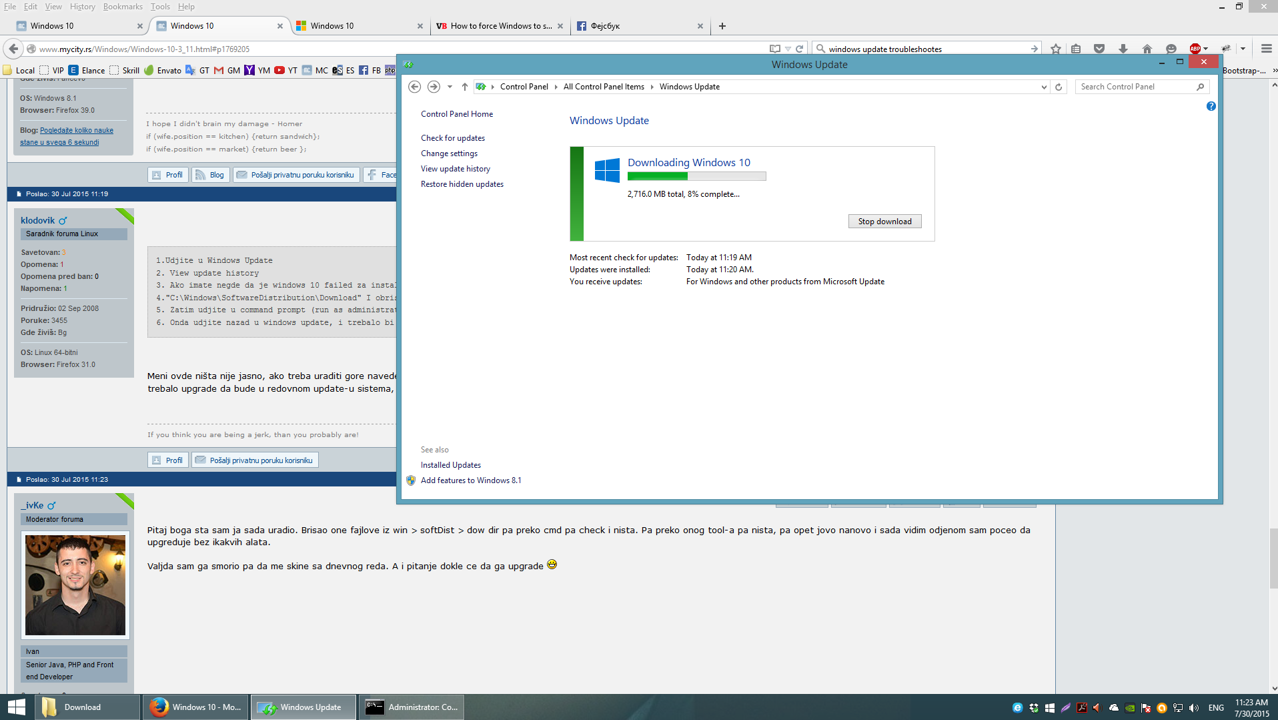Go to Firefox home page icon
The image size is (1278, 720).
coord(1147,49)
